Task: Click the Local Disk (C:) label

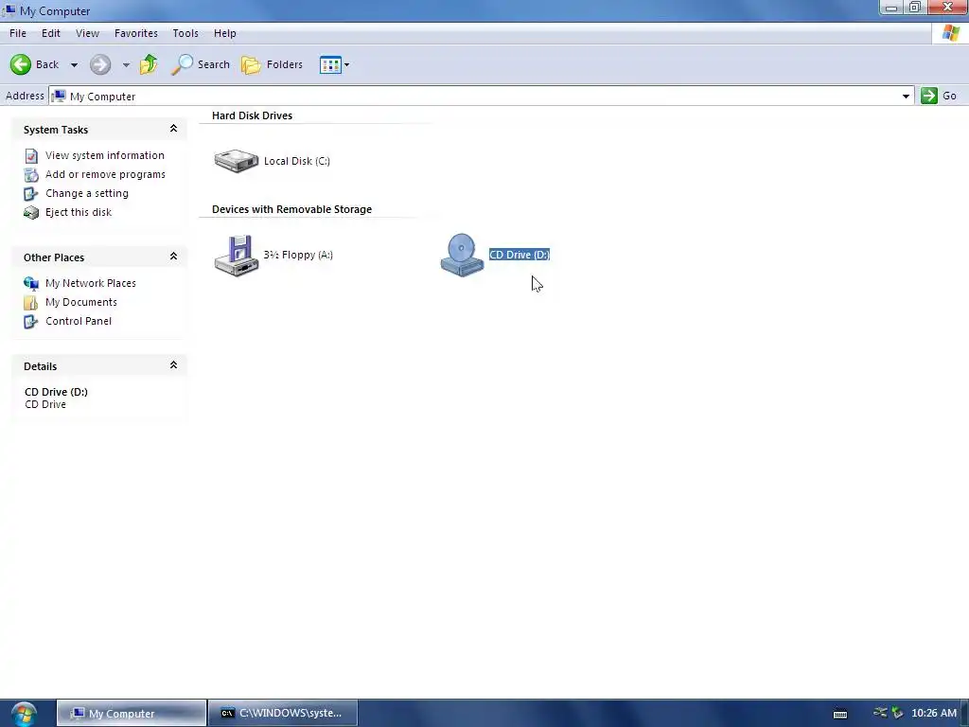Action: click(x=297, y=161)
